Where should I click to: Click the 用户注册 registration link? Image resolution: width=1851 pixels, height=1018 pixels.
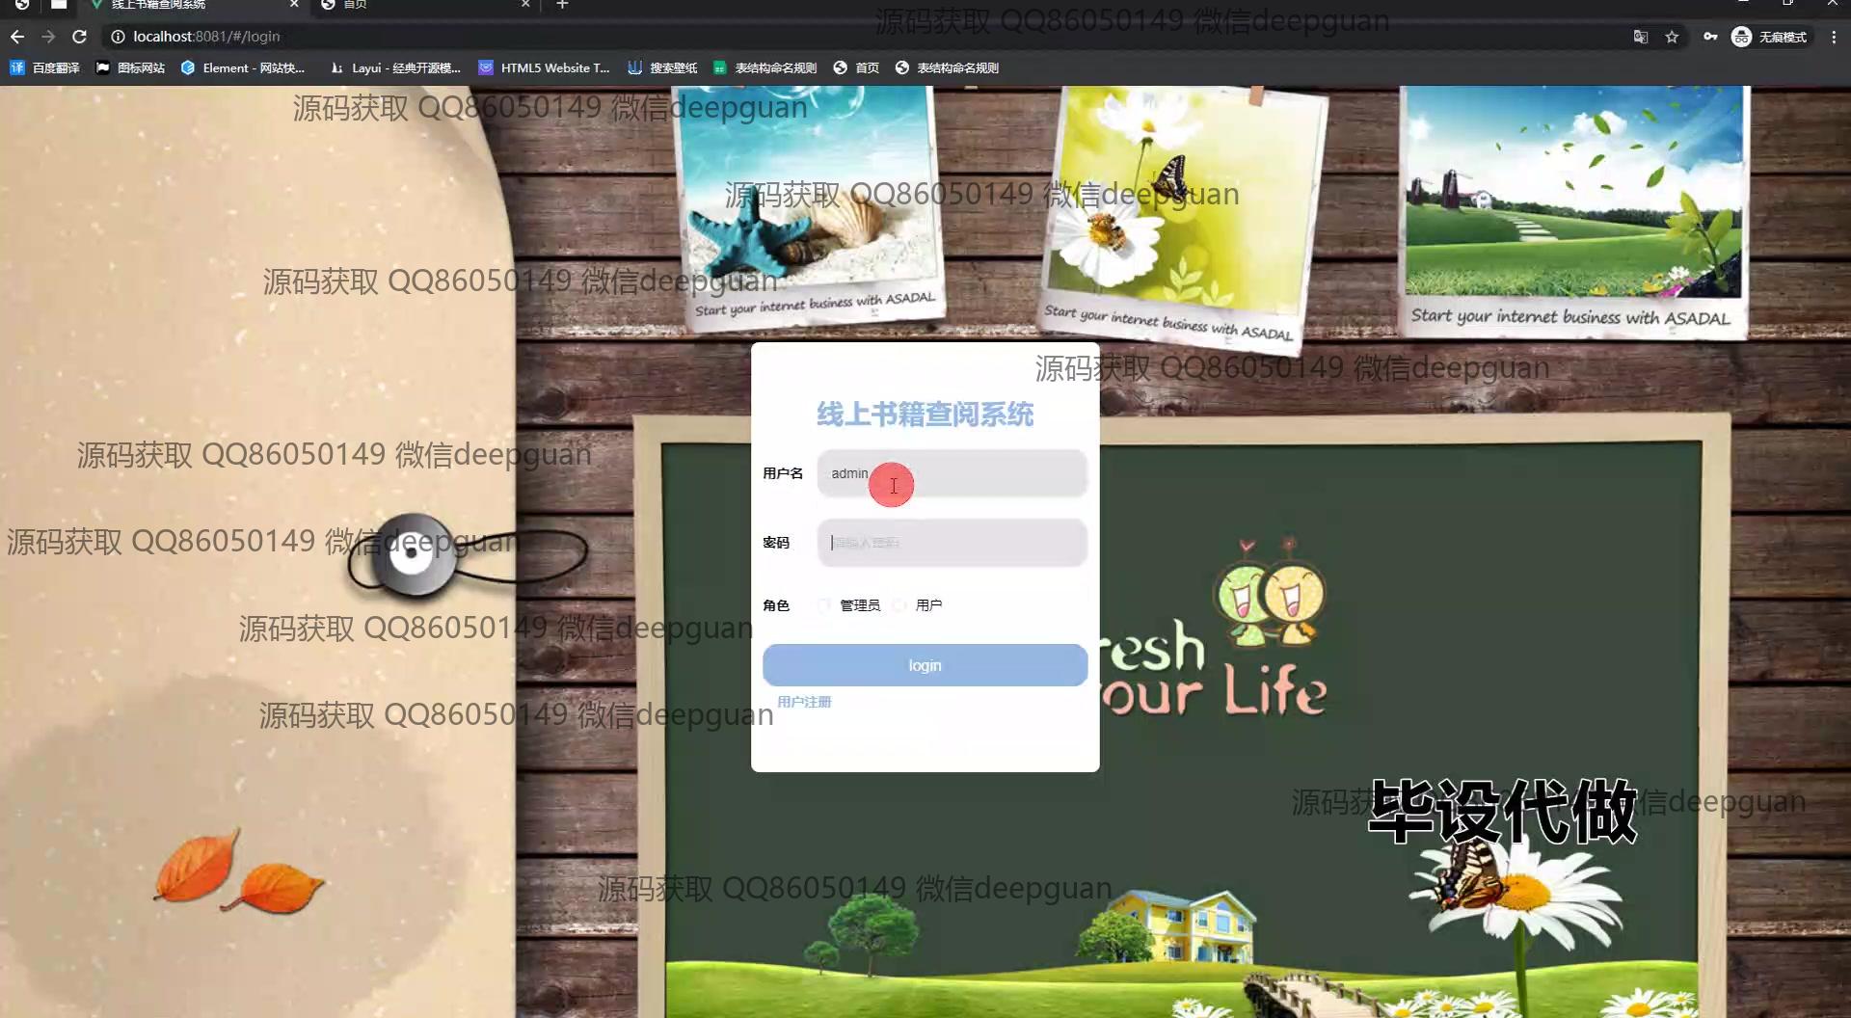804,702
